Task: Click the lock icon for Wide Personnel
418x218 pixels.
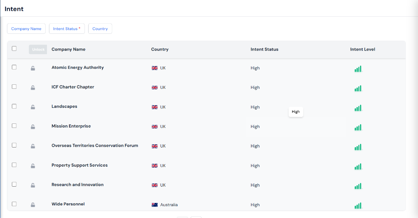Action: (x=33, y=205)
